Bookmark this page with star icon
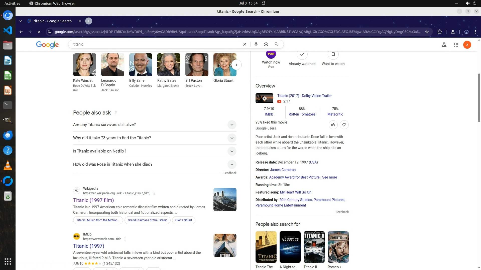 [x=427, y=32]
